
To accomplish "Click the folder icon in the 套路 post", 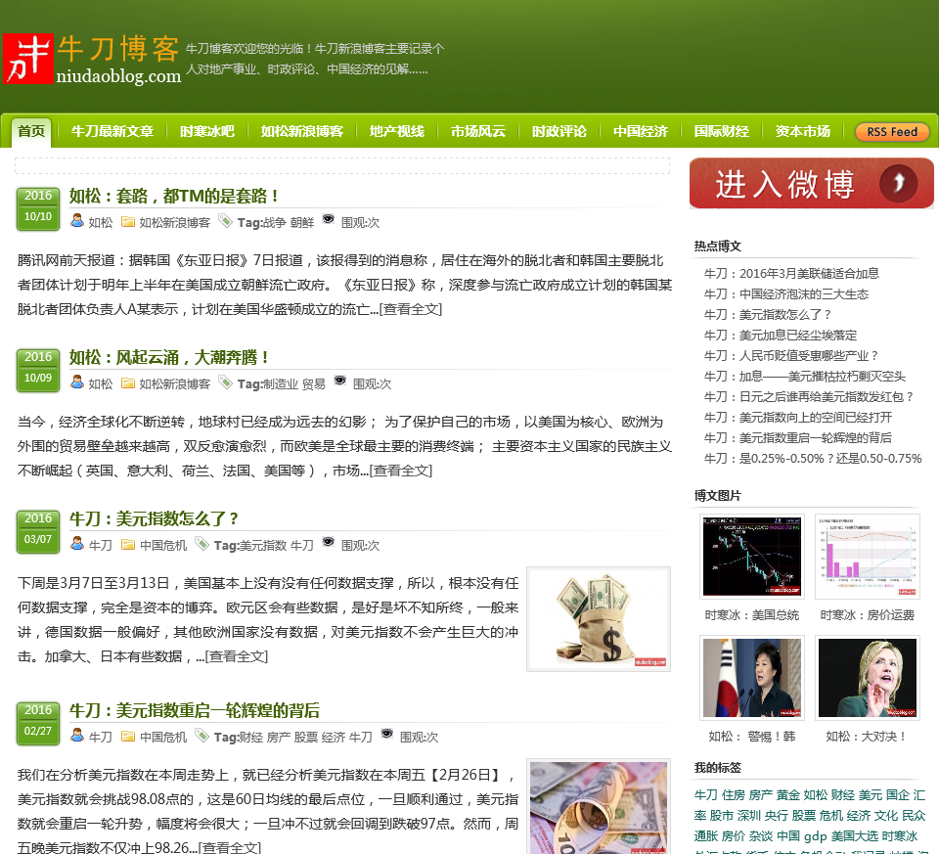I will [128, 222].
